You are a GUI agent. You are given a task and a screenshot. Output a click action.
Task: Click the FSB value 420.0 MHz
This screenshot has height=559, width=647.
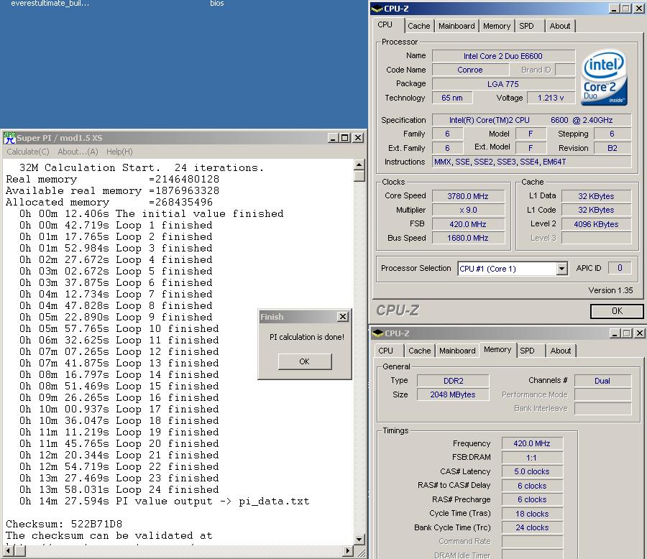[x=468, y=224]
